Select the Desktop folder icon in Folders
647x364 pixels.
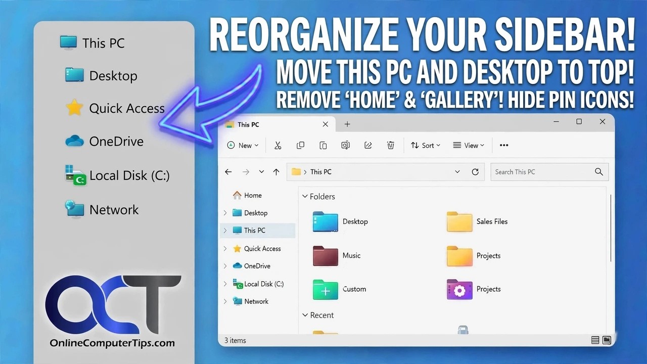[325, 221]
